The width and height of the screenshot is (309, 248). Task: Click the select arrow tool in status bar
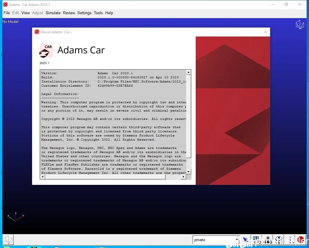coord(245,240)
